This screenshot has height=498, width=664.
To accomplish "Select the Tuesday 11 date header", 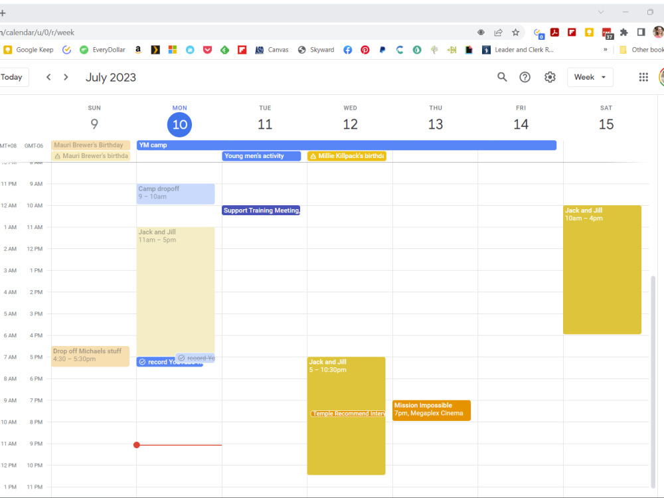I will (265, 125).
